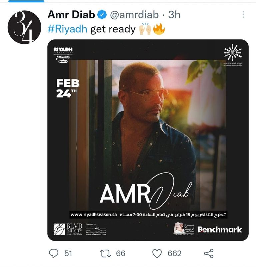Open the 34 profile avatar
The width and height of the screenshot is (256, 269).
[x=25, y=27]
